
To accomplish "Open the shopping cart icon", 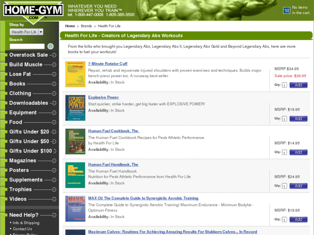I will (286, 10).
